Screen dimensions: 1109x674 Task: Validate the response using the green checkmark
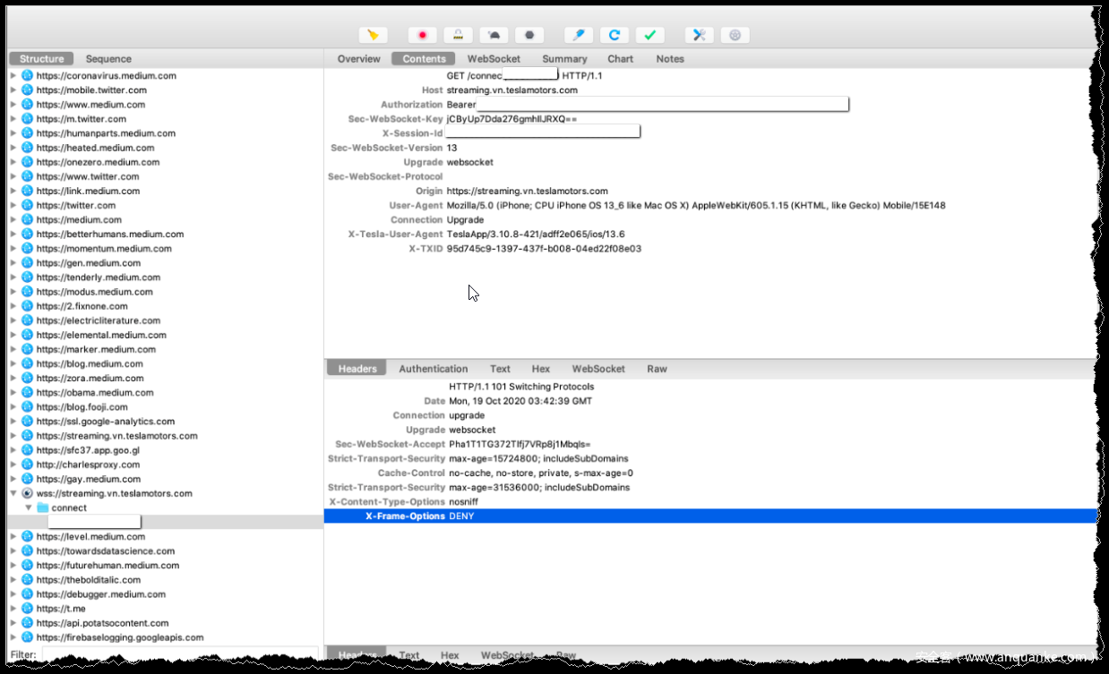650,35
